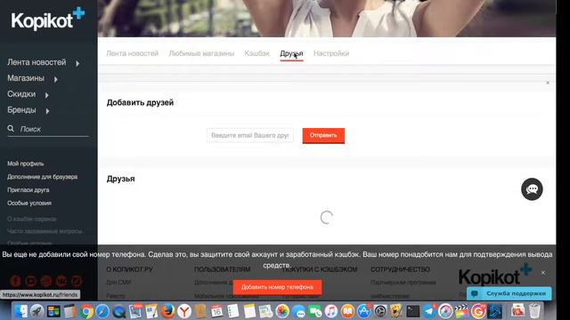Open Дополнение для браузера link
The image size is (570, 320).
42,177
